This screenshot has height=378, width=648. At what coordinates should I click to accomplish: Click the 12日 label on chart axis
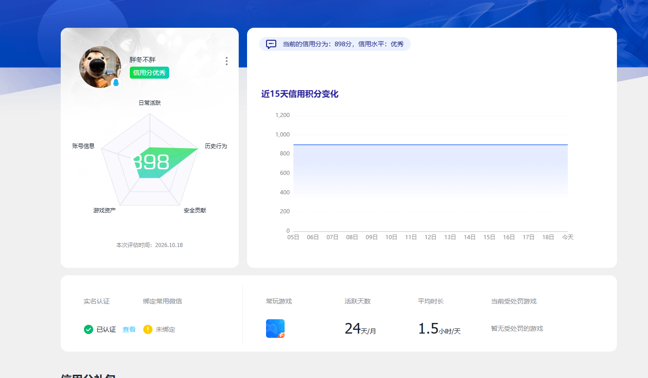(x=431, y=237)
